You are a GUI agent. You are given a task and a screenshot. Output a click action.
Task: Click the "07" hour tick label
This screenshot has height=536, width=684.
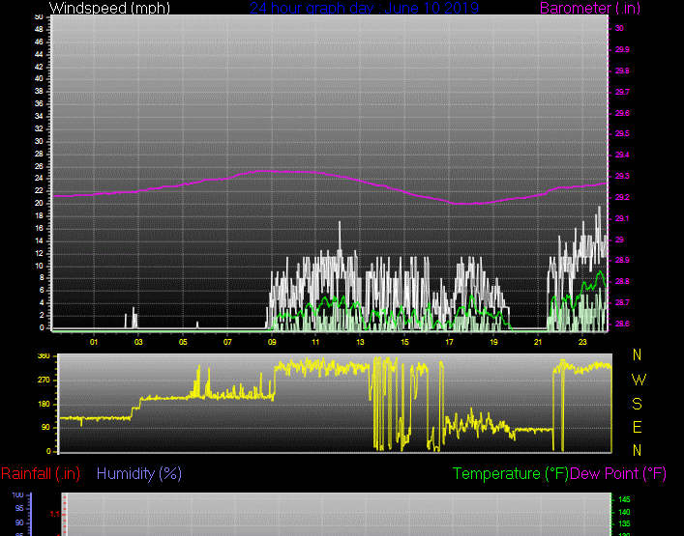coord(227,342)
